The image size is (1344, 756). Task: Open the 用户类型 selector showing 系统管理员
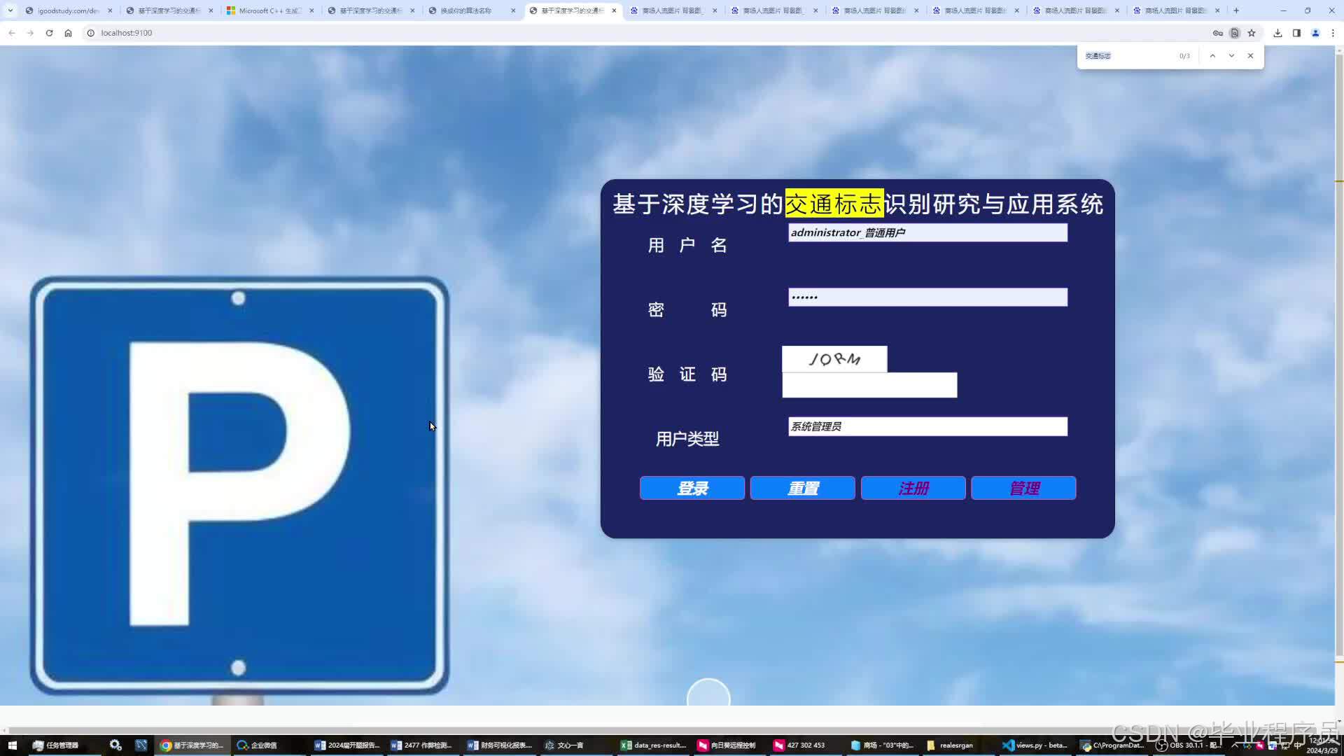pyautogui.click(x=927, y=426)
